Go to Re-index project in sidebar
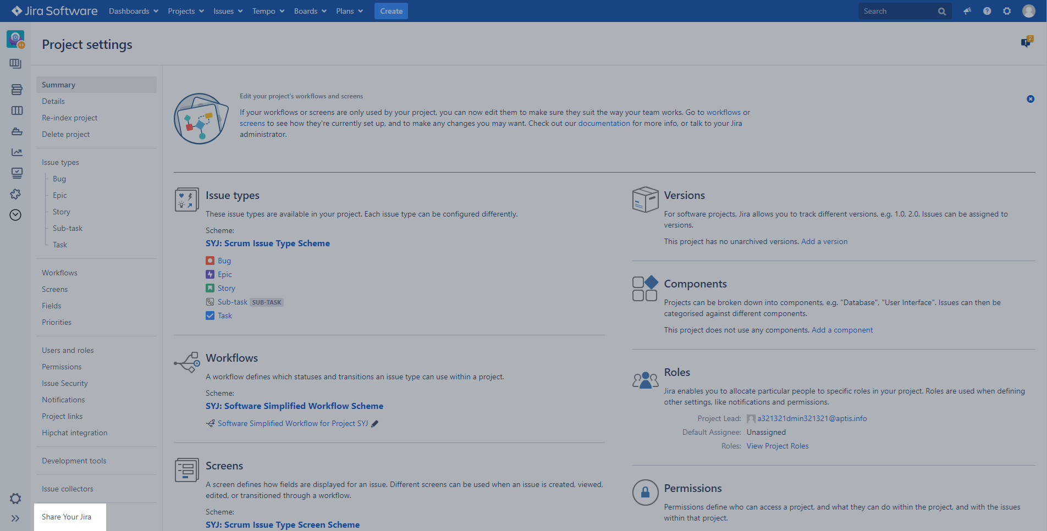Image resolution: width=1047 pixels, height=531 pixels. 70,118
